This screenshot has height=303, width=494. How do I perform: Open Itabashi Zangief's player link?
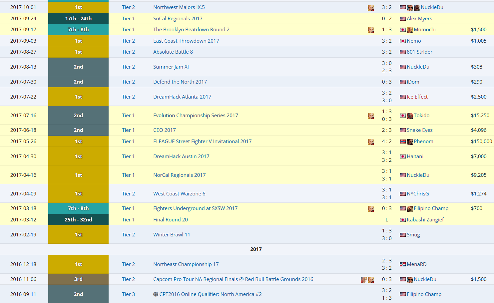coord(425,220)
